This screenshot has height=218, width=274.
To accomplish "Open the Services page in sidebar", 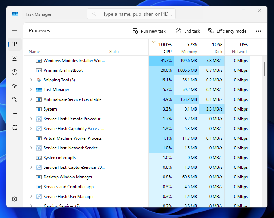I will 15,128.
